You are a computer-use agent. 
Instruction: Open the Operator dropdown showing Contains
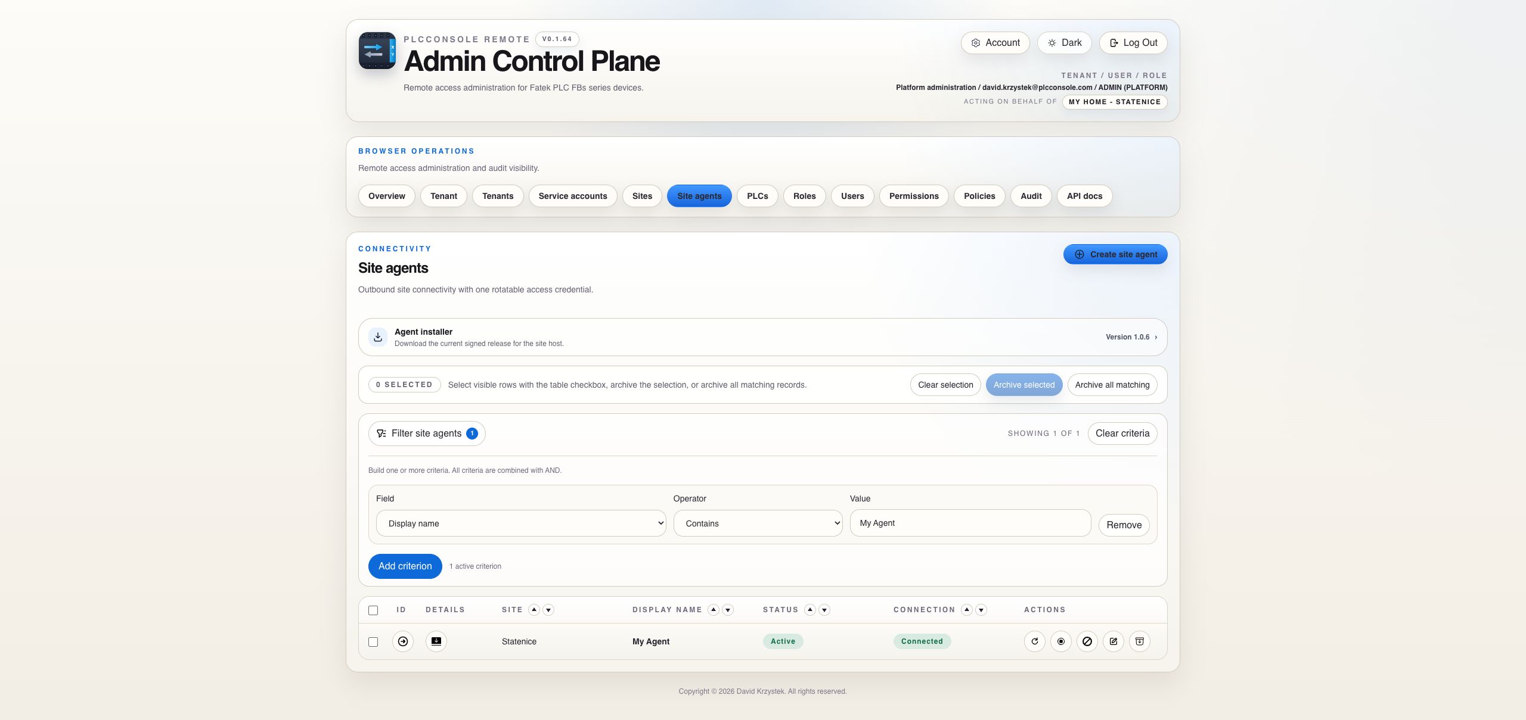(758, 523)
